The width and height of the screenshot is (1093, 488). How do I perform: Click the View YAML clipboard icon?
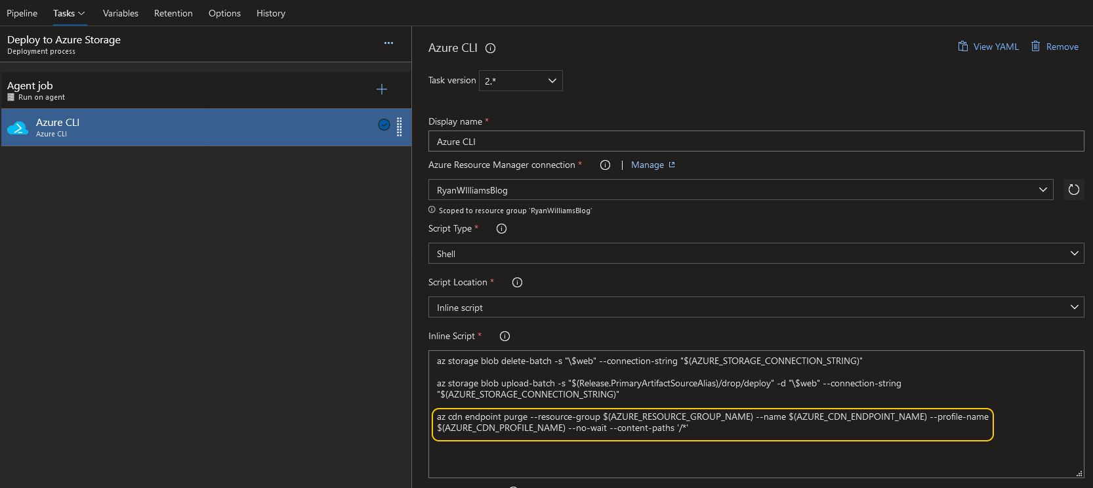963,46
